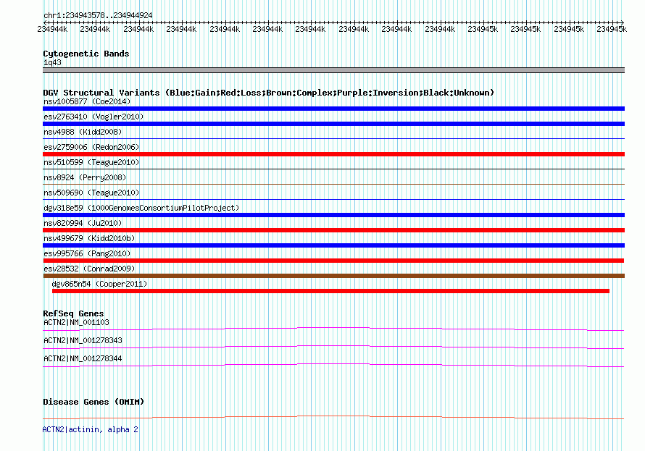
Task: Click the RefSeq Genes track heading
Action: click(73, 313)
